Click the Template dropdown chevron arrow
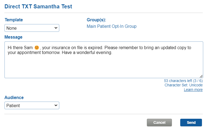Screen dimensions: 206x129 (56, 28)
